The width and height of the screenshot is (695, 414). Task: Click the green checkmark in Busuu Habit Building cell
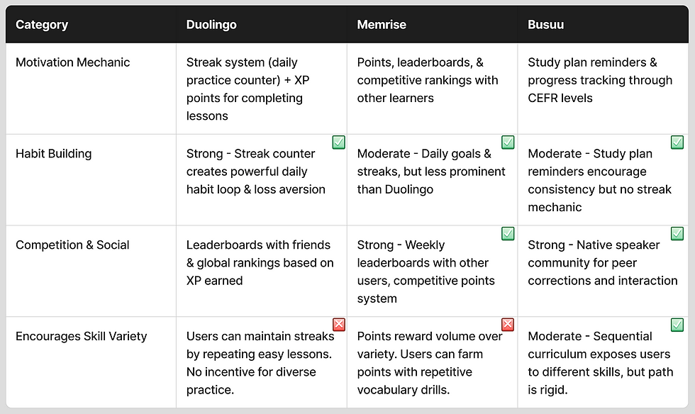pyautogui.click(x=677, y=142)
